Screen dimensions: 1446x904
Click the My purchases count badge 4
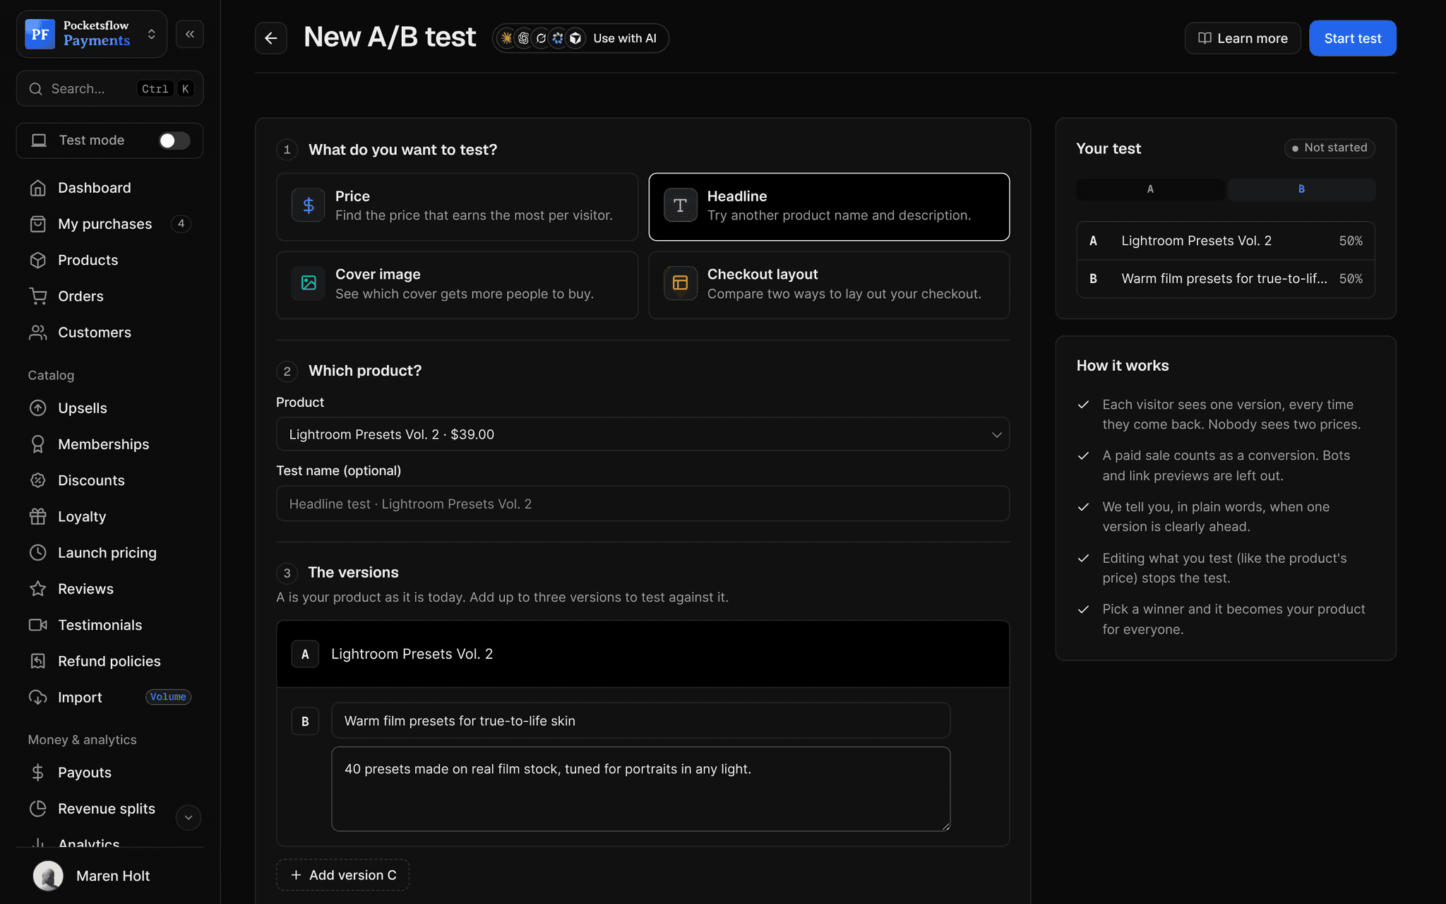181,224
